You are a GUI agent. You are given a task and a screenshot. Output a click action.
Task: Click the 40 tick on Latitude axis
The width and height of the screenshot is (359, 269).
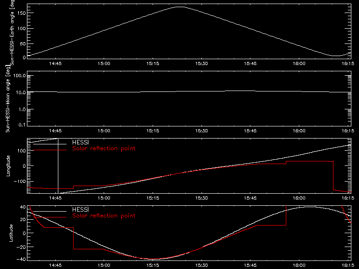point(23,207)
